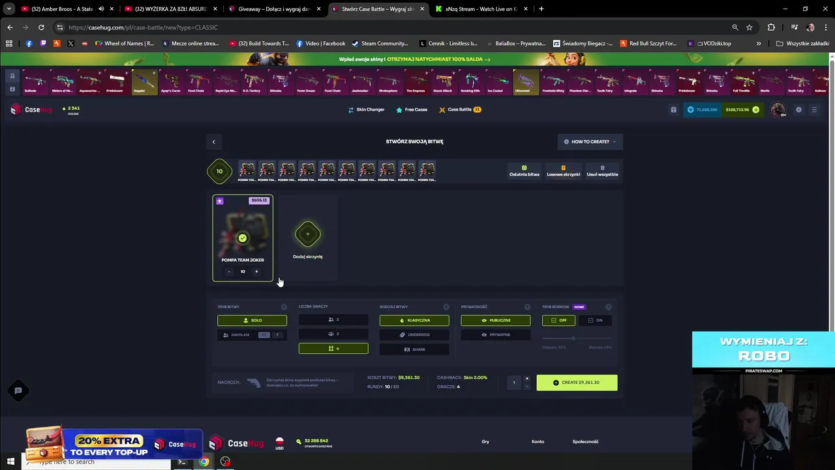This screenshot has width=835, height=470.
Task: Switch to Amber Broos YouTube tab
Action: pos(65,9)
